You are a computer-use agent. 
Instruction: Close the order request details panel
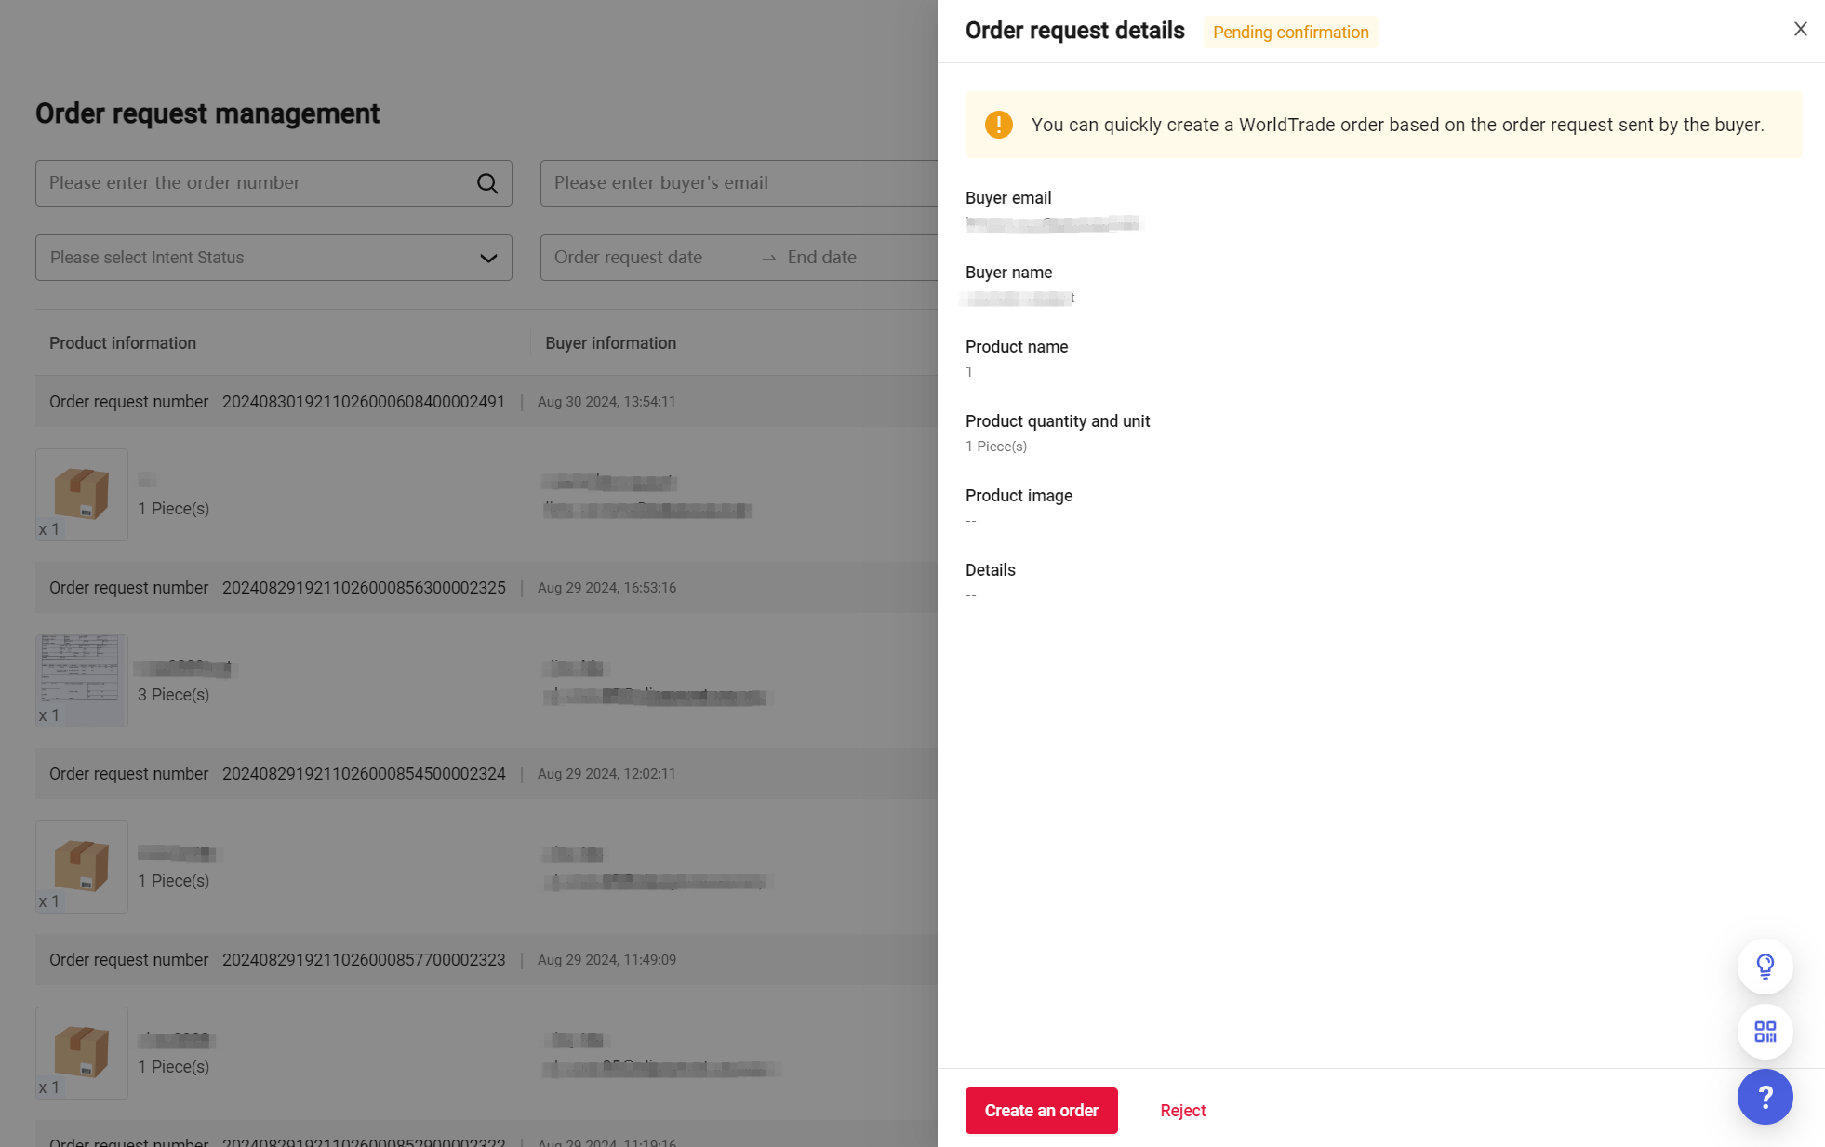1800,30
